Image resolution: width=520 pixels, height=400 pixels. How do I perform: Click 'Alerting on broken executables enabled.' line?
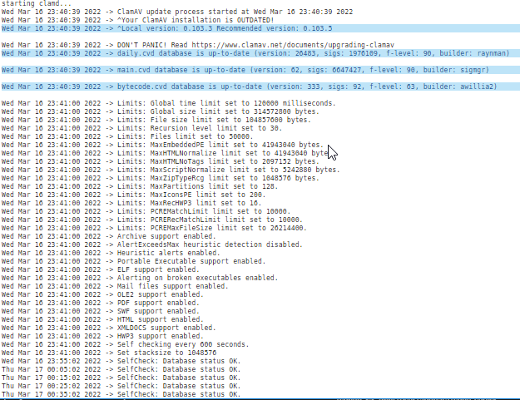pyautogui.click(x=140, y=278)
